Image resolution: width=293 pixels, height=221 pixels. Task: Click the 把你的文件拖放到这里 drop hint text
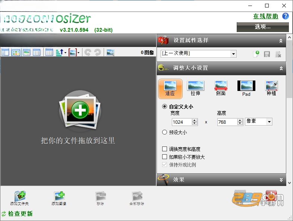click(x=78, y=141)
